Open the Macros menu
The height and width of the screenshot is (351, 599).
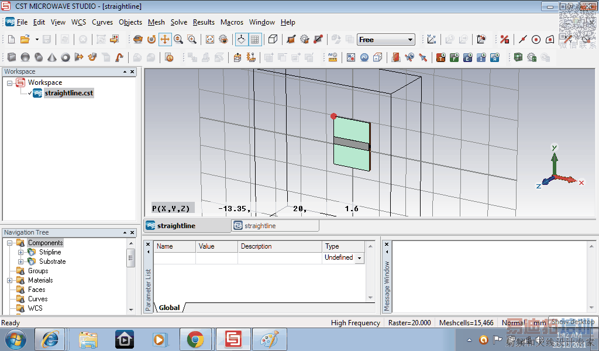click(x=232, y=22)
